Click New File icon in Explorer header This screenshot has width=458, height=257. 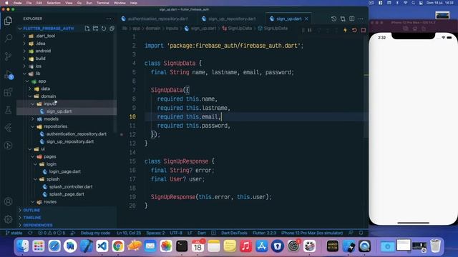click(x=87, y=29)
